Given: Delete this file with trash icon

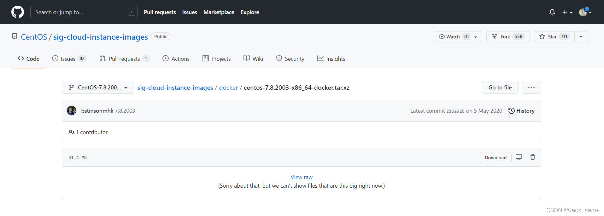Looking at the screenshot, I should tap(533, 157).
